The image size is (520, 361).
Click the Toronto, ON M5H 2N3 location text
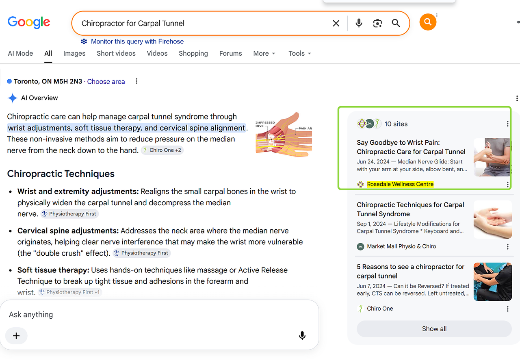(48, 81)
